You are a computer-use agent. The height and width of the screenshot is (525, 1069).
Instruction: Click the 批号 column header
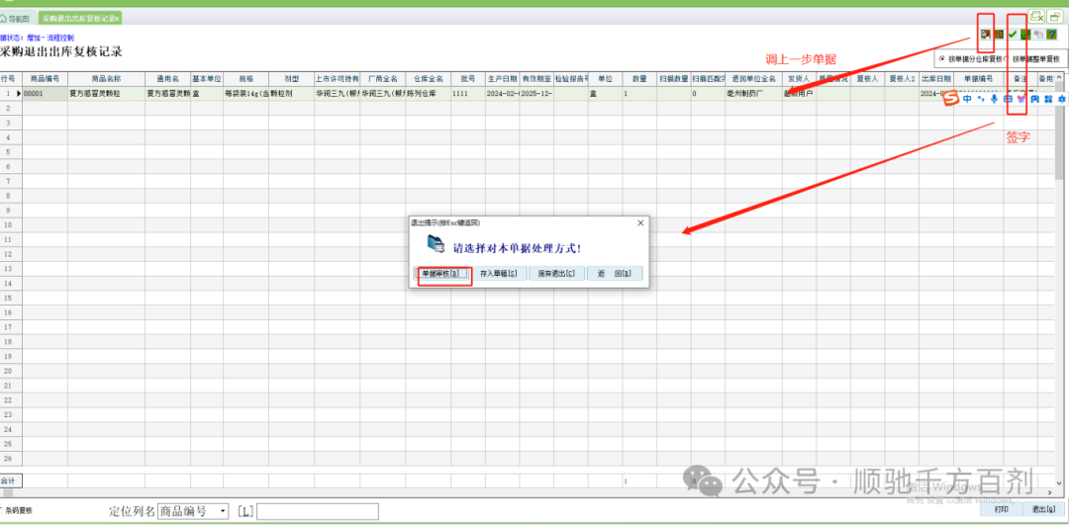pyautogui.click(x=467, y=79)
